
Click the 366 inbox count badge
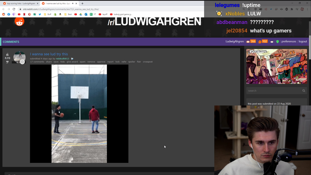[x=253, y=41]
